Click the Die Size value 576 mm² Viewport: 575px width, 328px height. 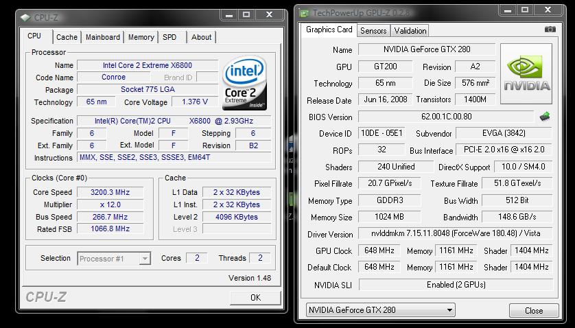[x=475, y=83]
